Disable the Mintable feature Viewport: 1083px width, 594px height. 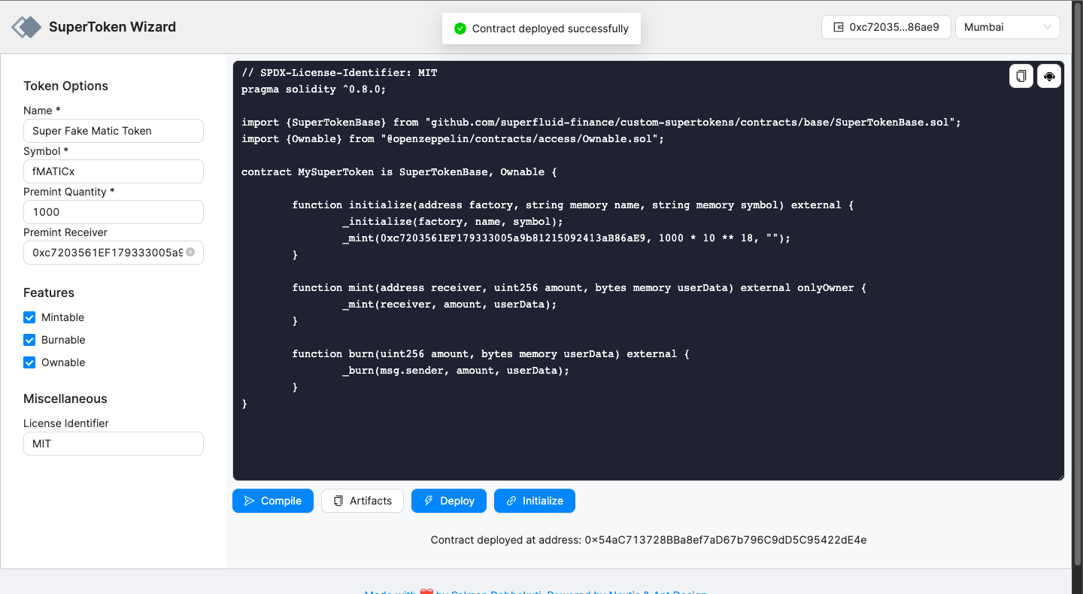(x=29, y=317)
